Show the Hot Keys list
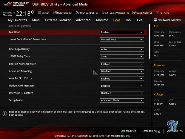This screenshot has height=139, width=185. coord(164,13)
